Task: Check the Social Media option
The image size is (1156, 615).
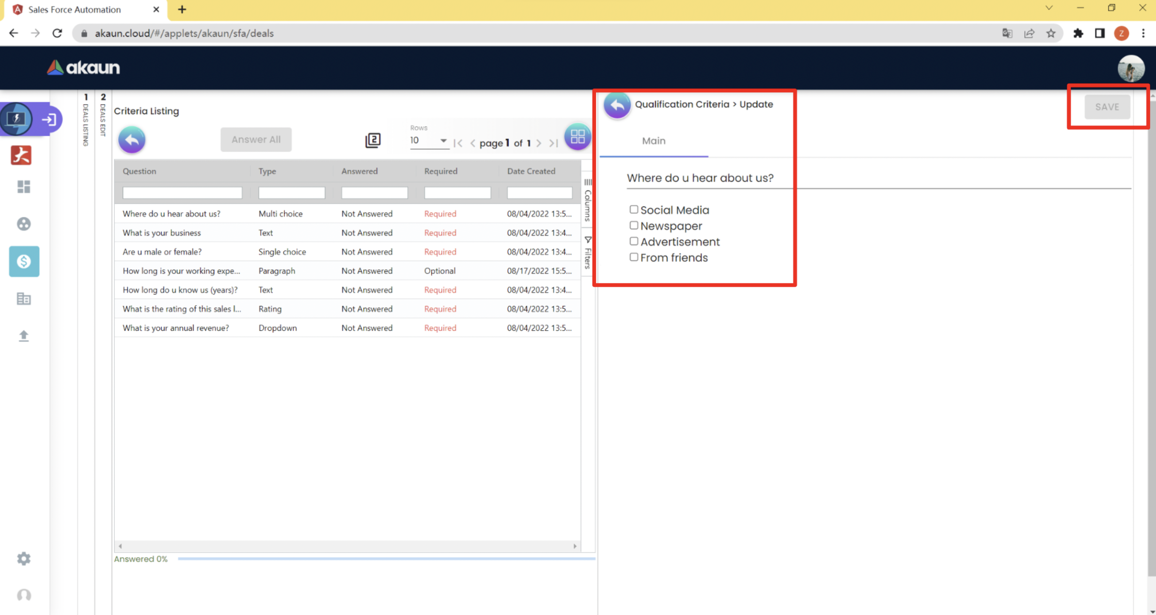Action: point(633,210)
